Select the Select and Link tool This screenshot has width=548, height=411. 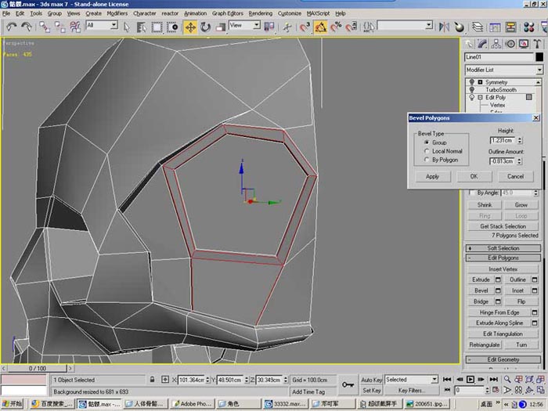point(45,27)
